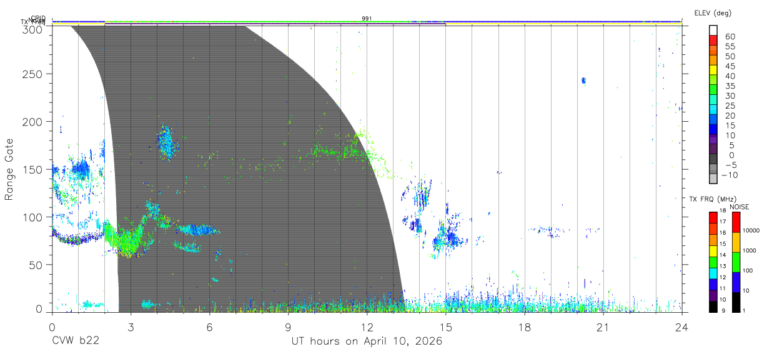Click the yellow ELEV colorbar segment between 45 and 40
Viewport: 767px width, 354px height.
click(x=713, y=71)
